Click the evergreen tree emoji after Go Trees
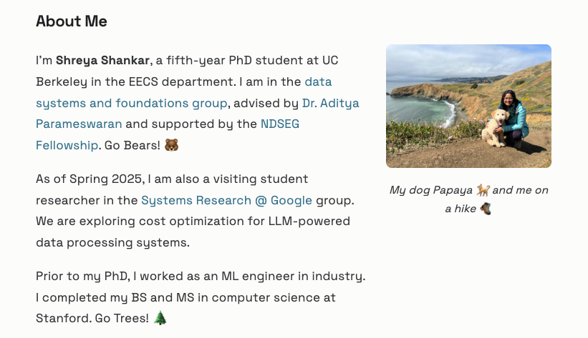This screenshot has height=338, width=588. click(160, 318)
